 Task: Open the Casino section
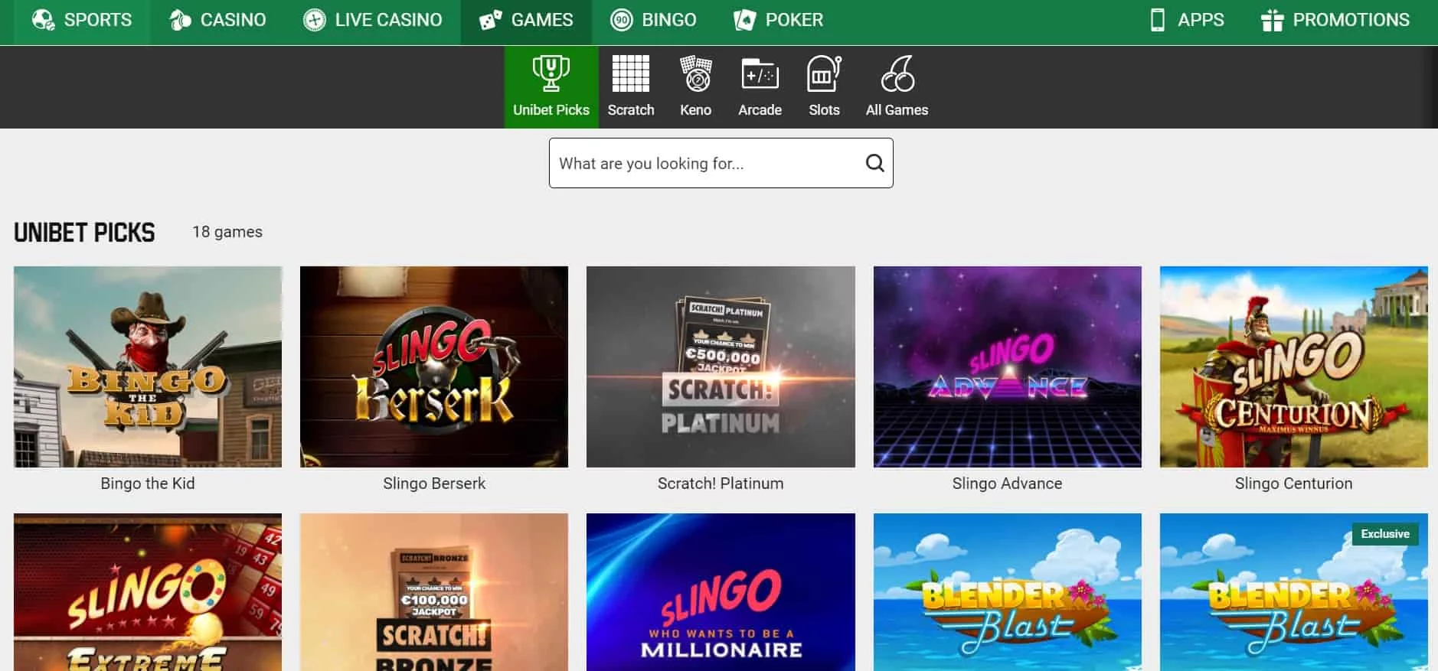217,20
